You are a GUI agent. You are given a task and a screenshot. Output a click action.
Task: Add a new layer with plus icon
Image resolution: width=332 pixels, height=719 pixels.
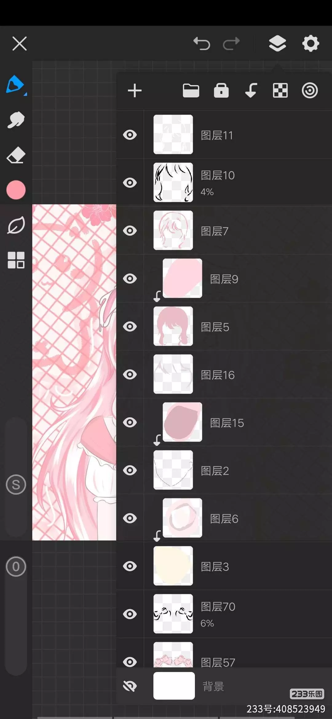[135, 91]
